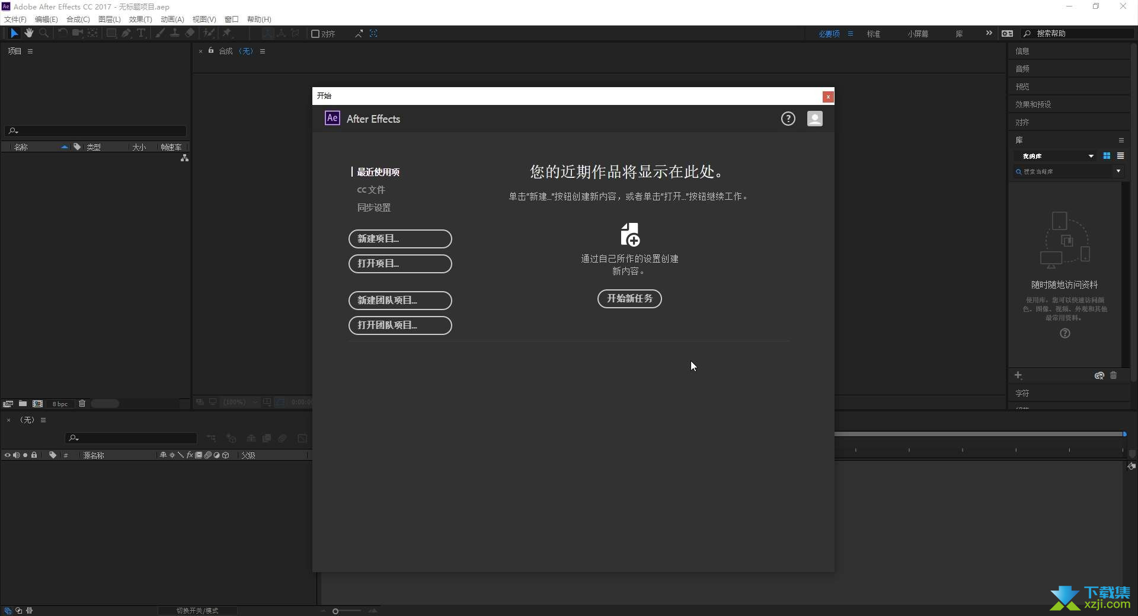Screen dimensions: 1138x616
Task: Click the snapping options arrow icon
Action: tap(359, 34)
